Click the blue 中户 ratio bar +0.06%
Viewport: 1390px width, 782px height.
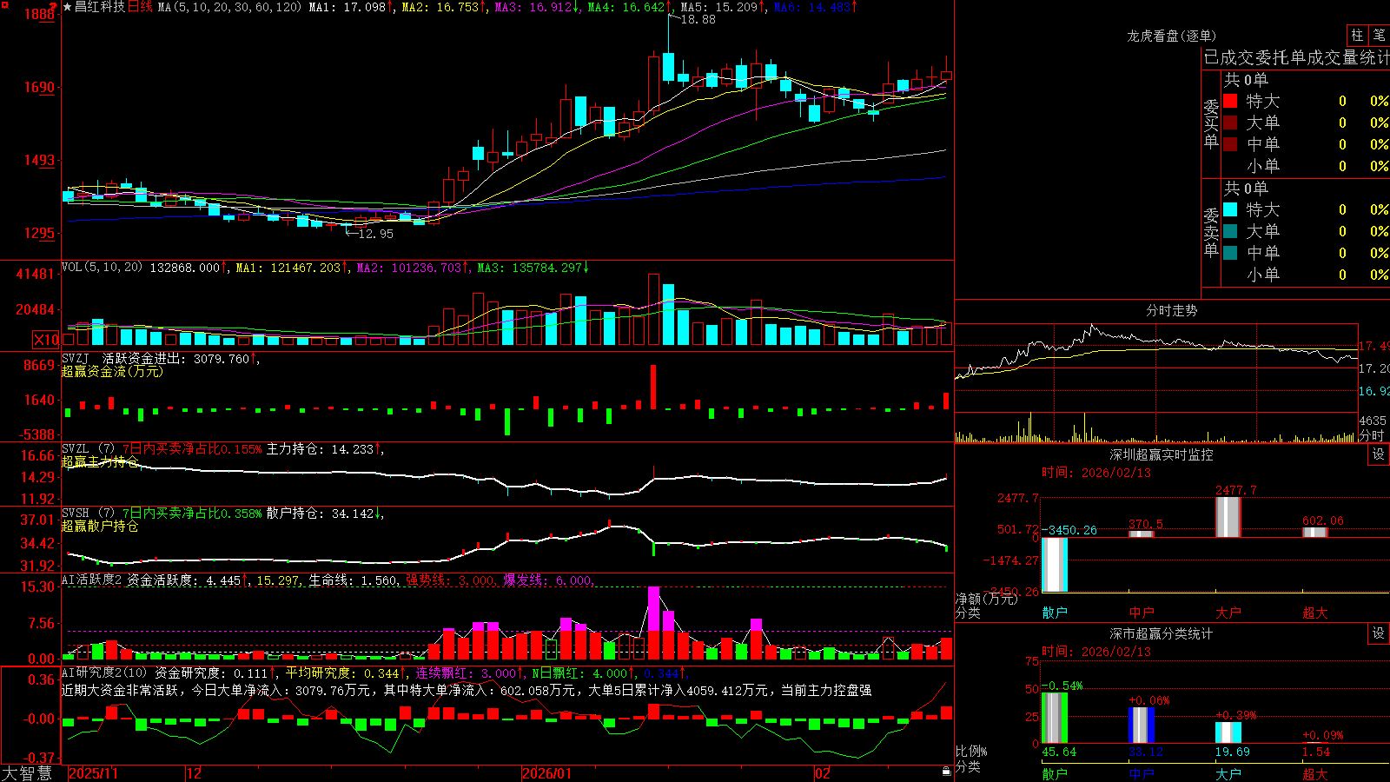click(1142, 725)
